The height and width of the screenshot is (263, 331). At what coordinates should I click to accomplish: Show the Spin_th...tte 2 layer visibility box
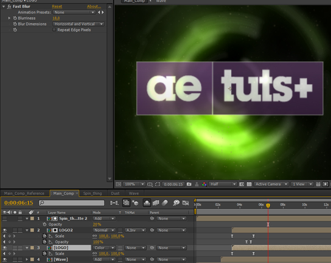4,218
